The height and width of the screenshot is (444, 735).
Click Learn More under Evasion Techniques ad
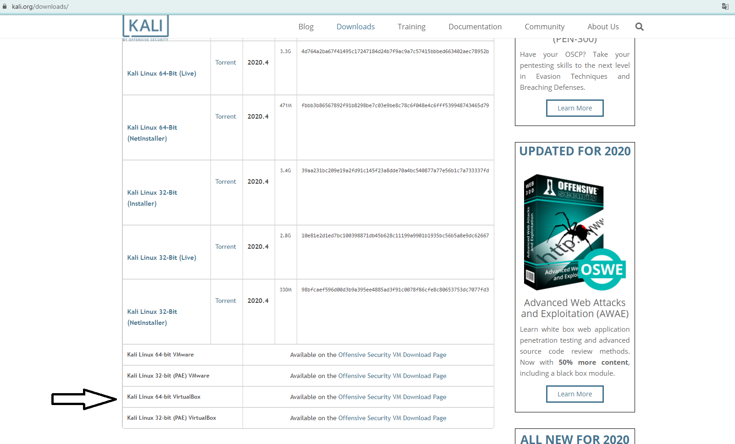click(575, 108)
